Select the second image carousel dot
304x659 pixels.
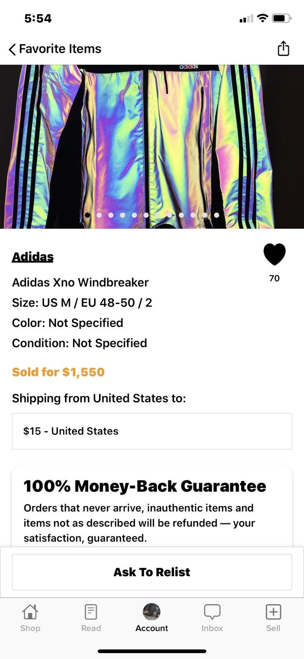(x=99, y=215)
